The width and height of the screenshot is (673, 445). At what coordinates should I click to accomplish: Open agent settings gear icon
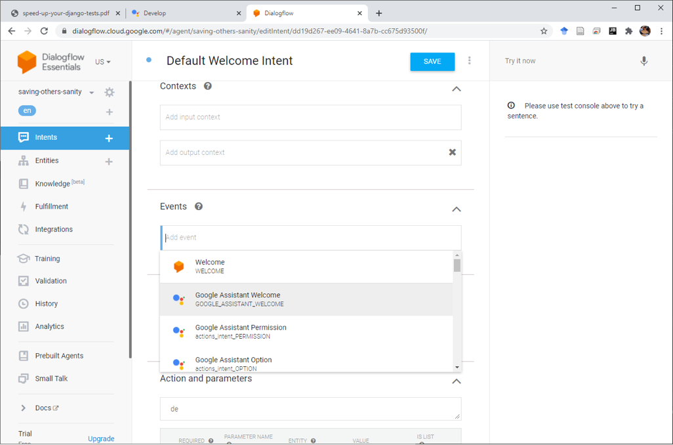tap(110, 93)
